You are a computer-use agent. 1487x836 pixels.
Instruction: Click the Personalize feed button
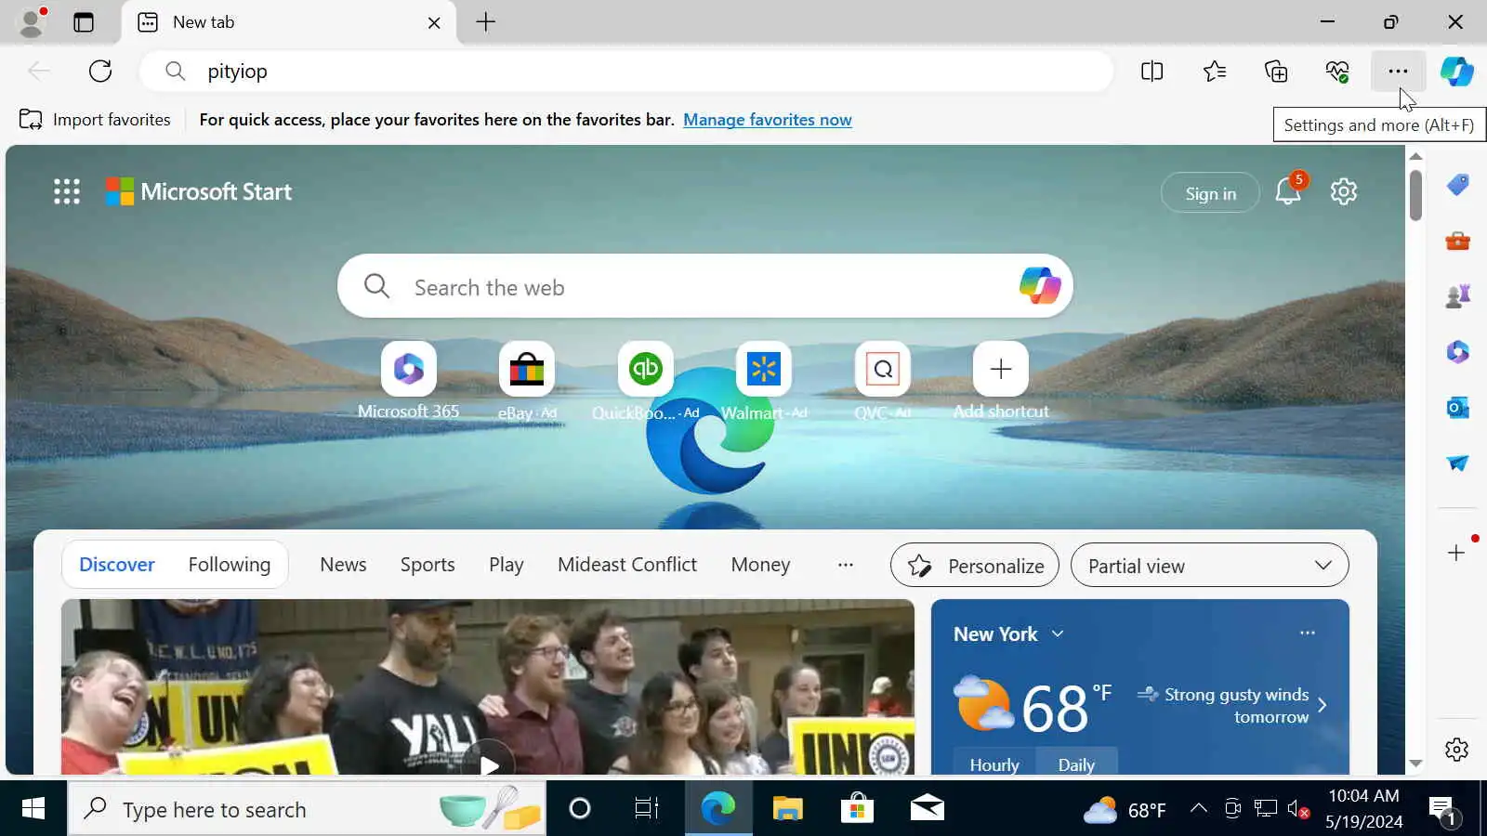pos(975,566)
